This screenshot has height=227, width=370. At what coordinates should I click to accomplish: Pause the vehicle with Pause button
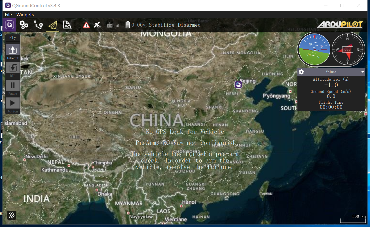click(13, 87)
